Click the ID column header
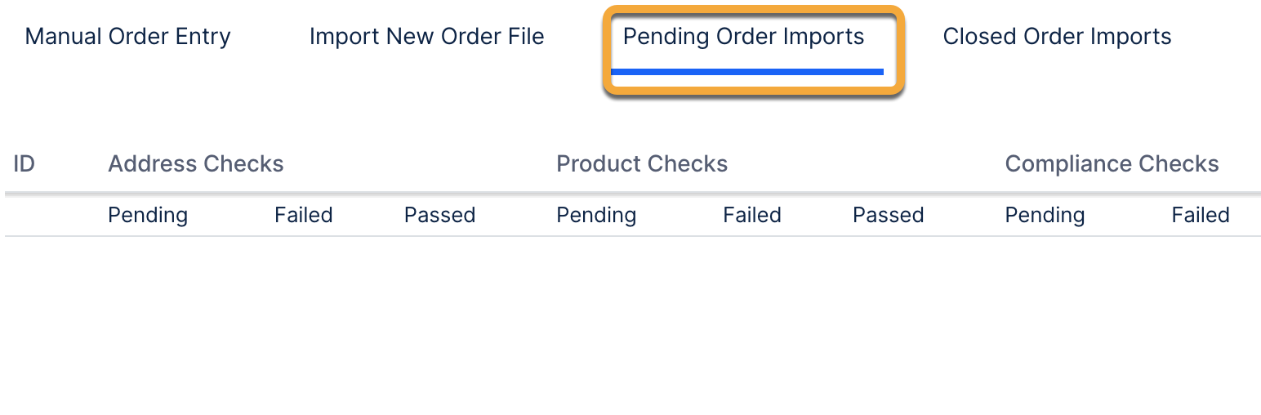Screen dimensions: 1261x415 pos(25,164)
